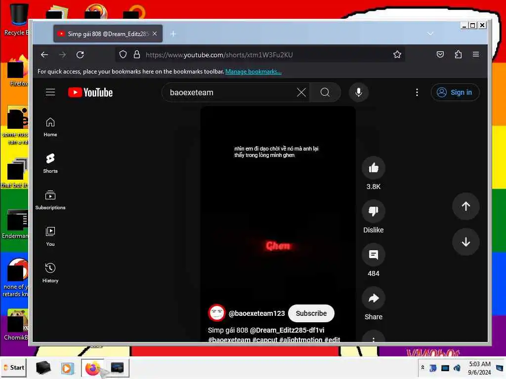Expand the list all tabs chevron

tap(430, 34)
